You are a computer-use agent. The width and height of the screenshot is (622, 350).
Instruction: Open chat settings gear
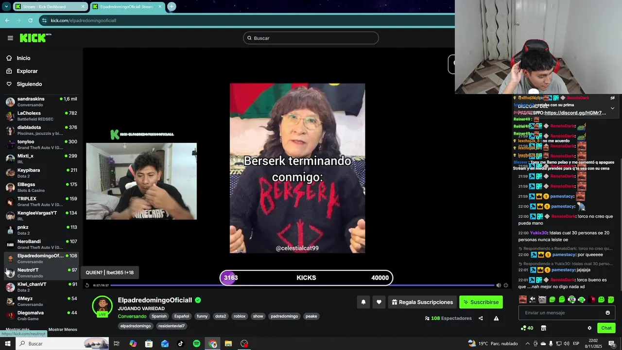(589, 328)
